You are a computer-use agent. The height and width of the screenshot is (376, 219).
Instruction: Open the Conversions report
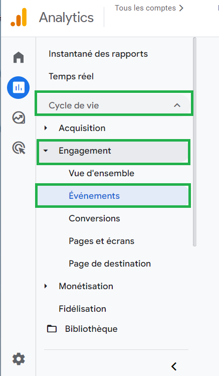tap(94, 218)
